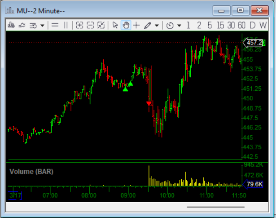Switch to the 30 minute interval
Screen dimensions: 276x218
[x=231, y=25]
